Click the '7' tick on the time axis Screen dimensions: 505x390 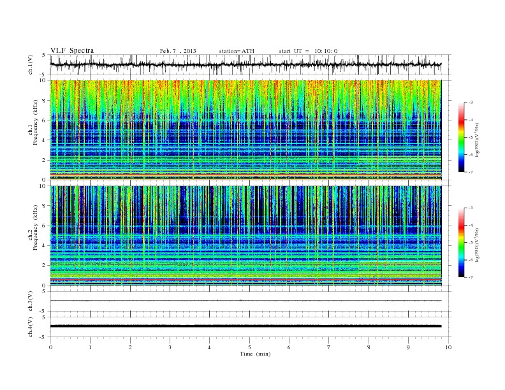click(329, 347)
